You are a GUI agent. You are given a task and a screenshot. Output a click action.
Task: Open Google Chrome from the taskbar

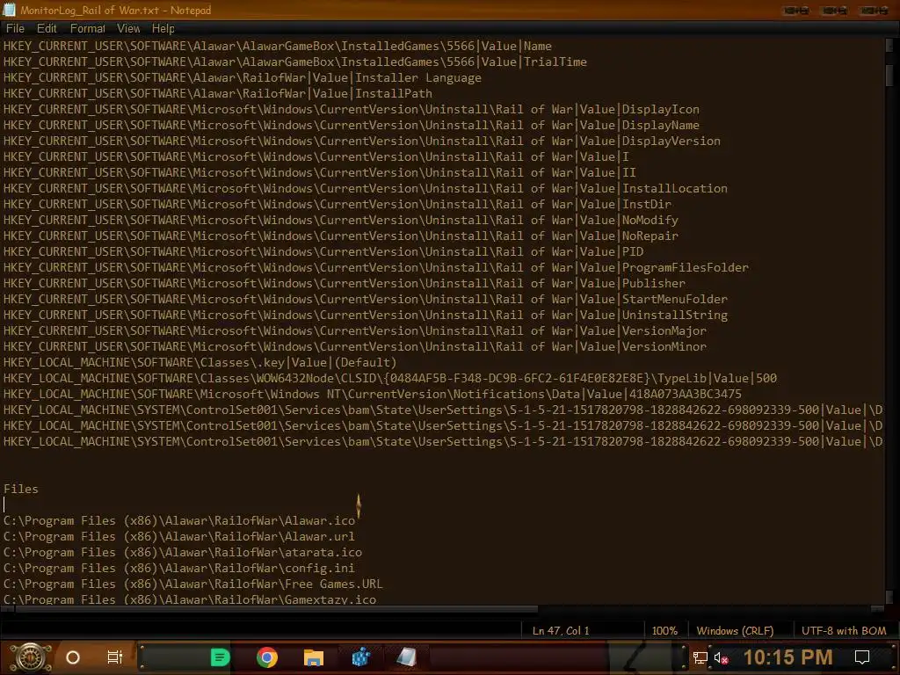point(267,657)
